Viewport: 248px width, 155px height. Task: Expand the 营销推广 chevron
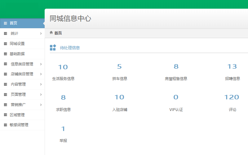(x=41, y=105)
